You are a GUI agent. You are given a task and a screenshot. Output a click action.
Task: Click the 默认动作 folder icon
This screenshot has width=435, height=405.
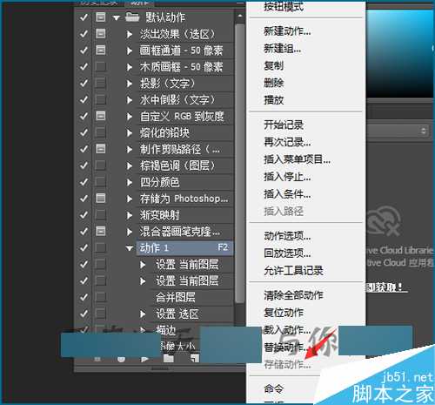[132, 17]
